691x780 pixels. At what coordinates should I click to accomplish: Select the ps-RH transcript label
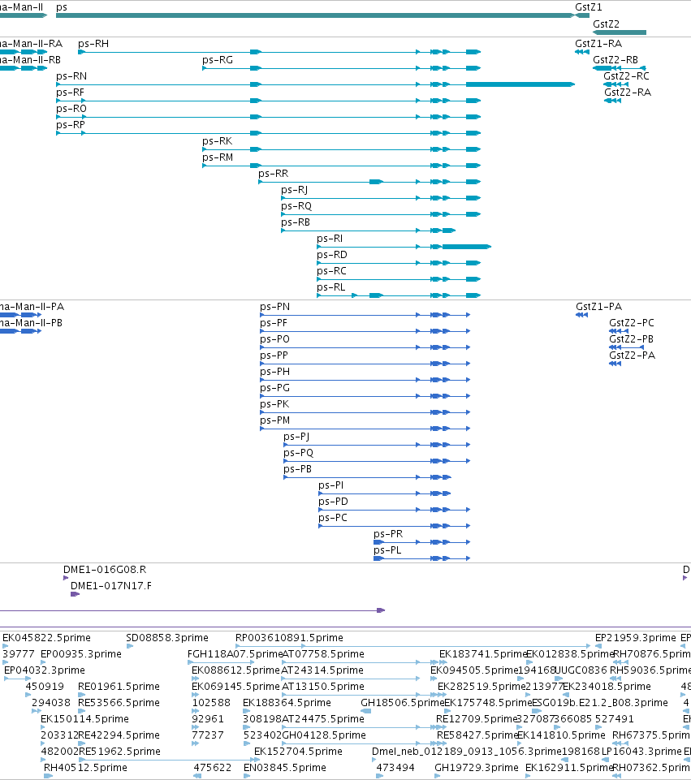pyautogui.click(x=93, y=44)
